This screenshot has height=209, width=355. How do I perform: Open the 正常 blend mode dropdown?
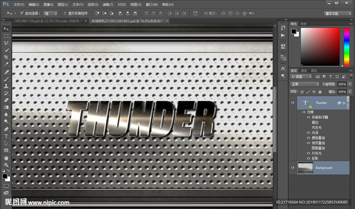(x=305, y=84)
